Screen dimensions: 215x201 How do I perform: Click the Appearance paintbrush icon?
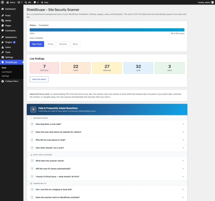3,37
